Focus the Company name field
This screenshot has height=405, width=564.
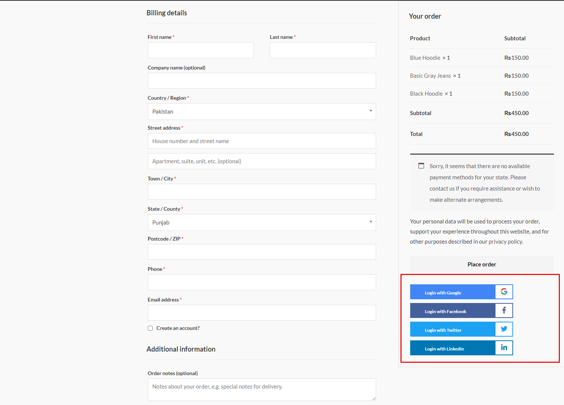pyautogui.click(x=262, y=81)
